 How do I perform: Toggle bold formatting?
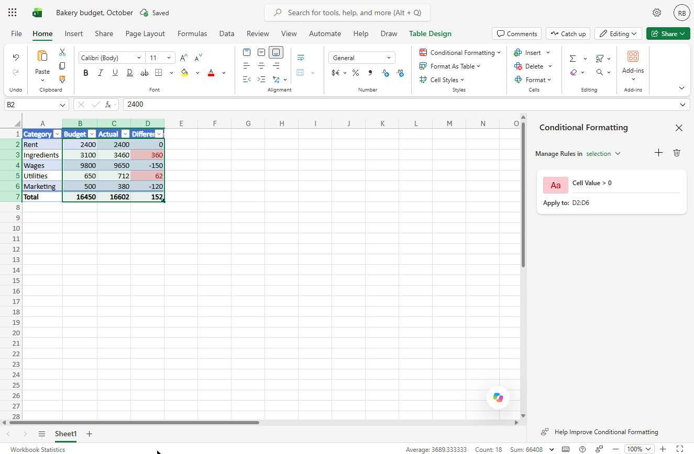point(85,73)
